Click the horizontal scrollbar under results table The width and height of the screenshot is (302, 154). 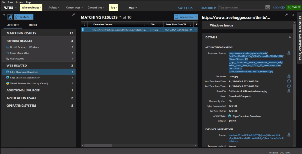click(139, 146)
